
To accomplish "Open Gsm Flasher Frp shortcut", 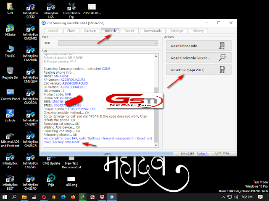I will click(71, 10).
